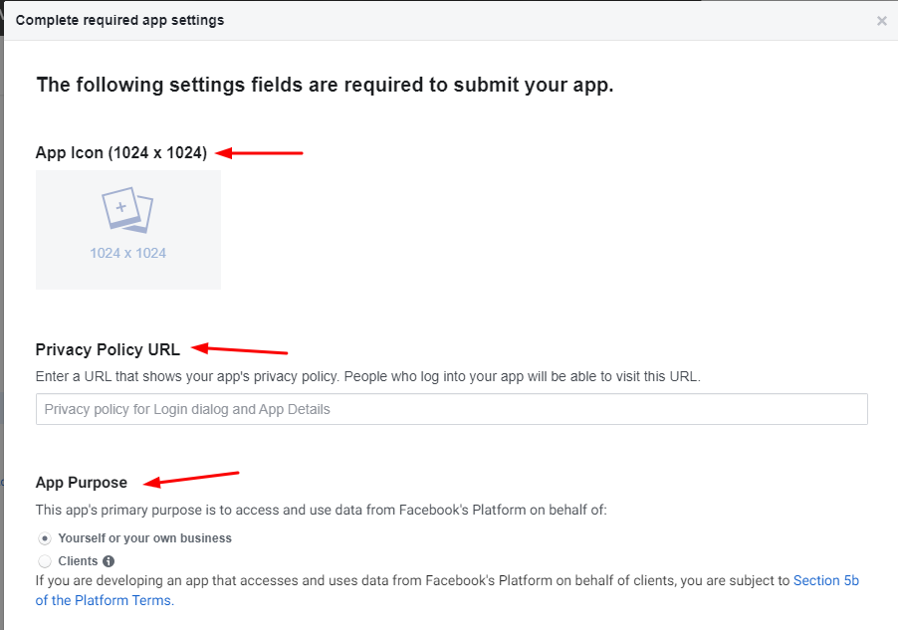Click the "1024 x 1024" placeholder text
This screenshot has width=898, height=630.
127,253
